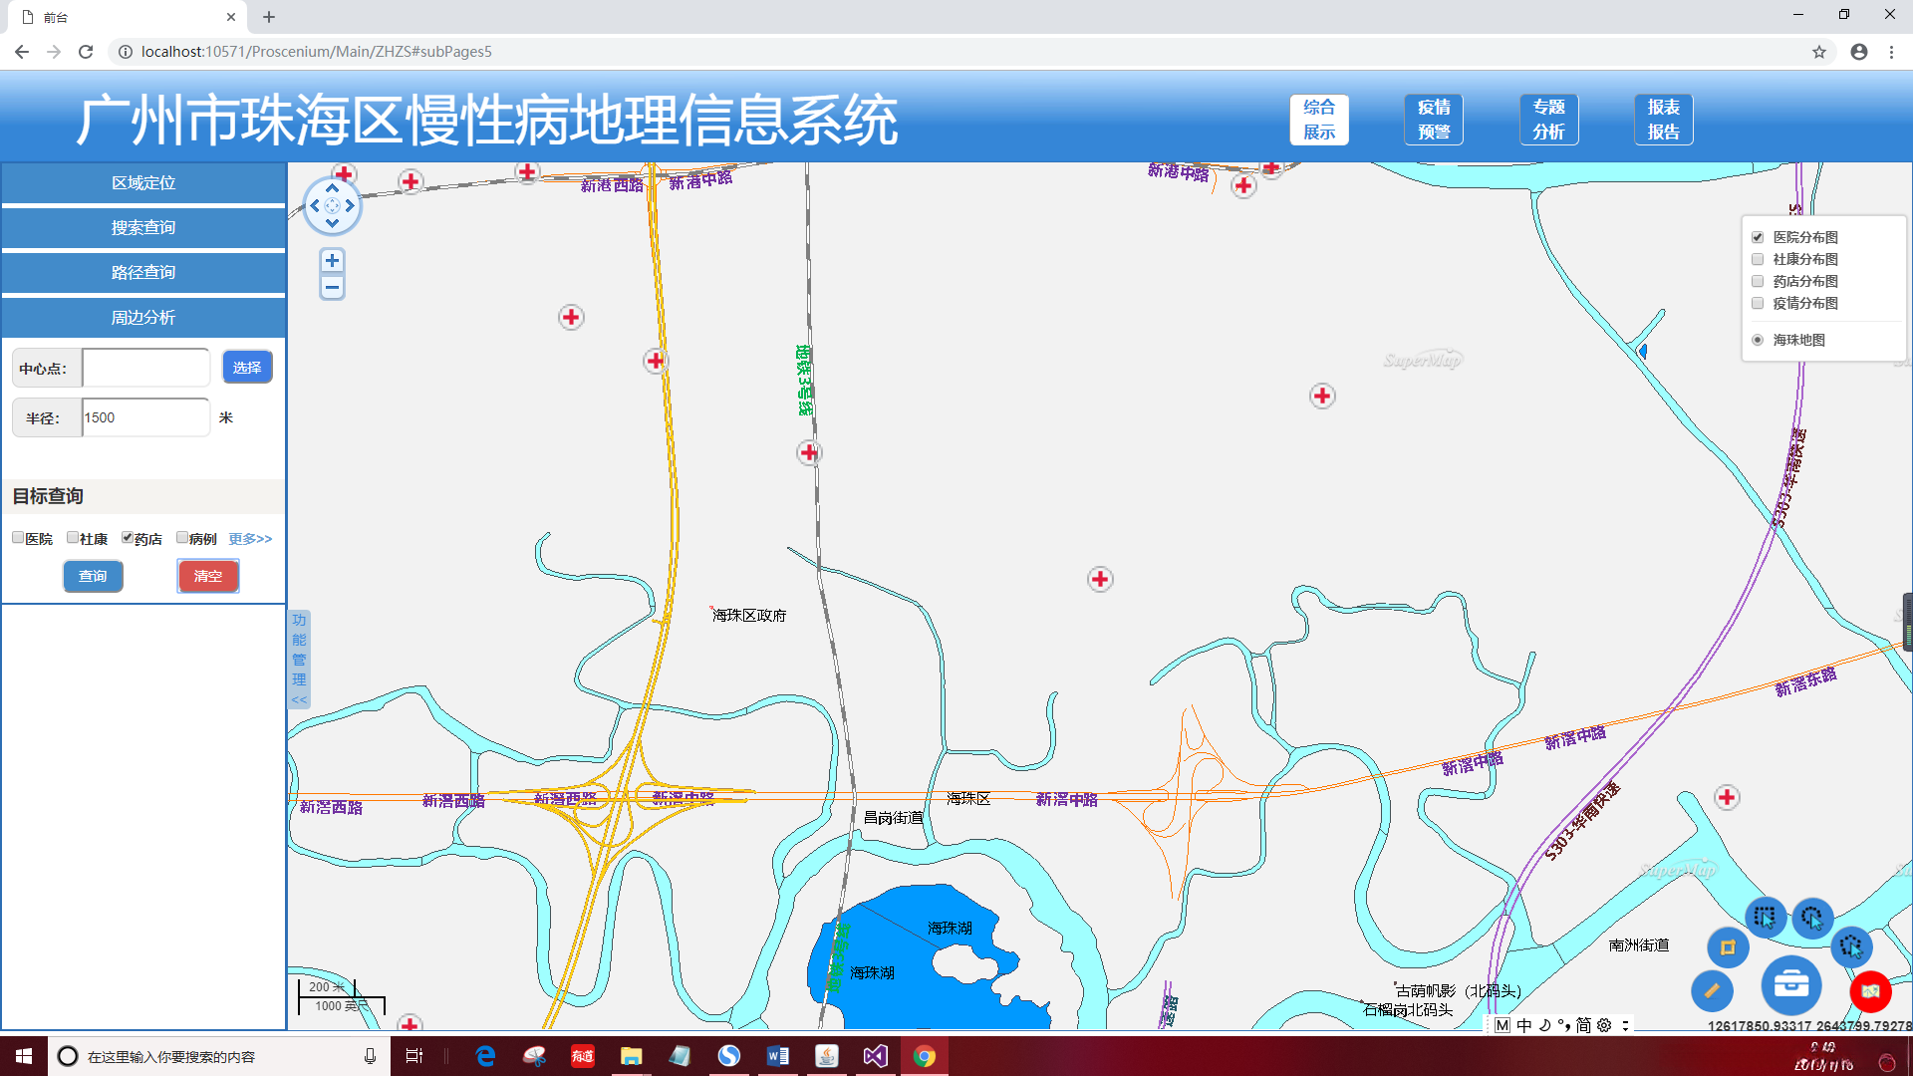Viewport: 1913px width, 1076px height.
Task: Expand the 路径查询 accordion section
Action: (143, 272)
